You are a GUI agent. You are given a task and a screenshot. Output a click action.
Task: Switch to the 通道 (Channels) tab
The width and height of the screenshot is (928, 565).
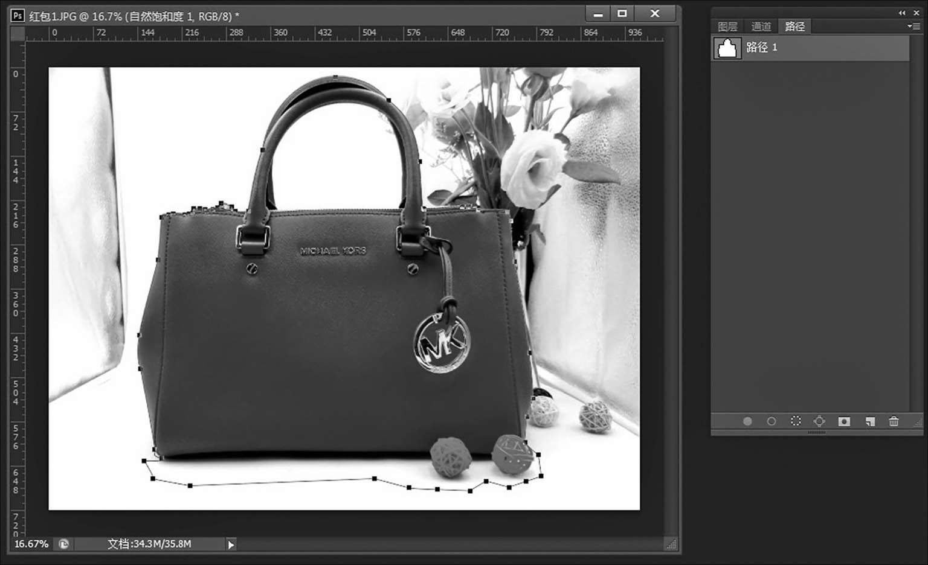761,26
